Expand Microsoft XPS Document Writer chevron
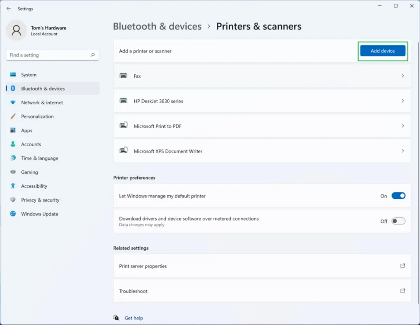Screen dimensions: 420x325 tap(402, 151)
